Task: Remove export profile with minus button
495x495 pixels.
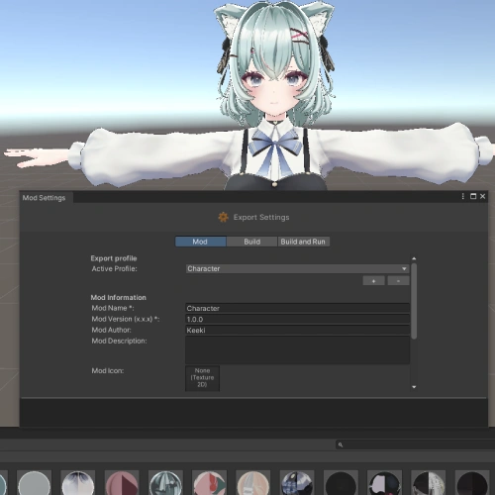Action: (x=398, y=281)
